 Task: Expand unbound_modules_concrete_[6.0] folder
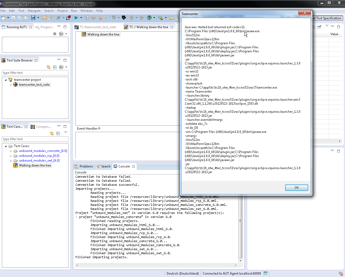11,151
